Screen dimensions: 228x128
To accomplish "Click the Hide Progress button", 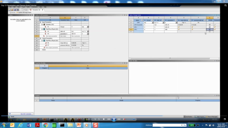I will (200, 117).
